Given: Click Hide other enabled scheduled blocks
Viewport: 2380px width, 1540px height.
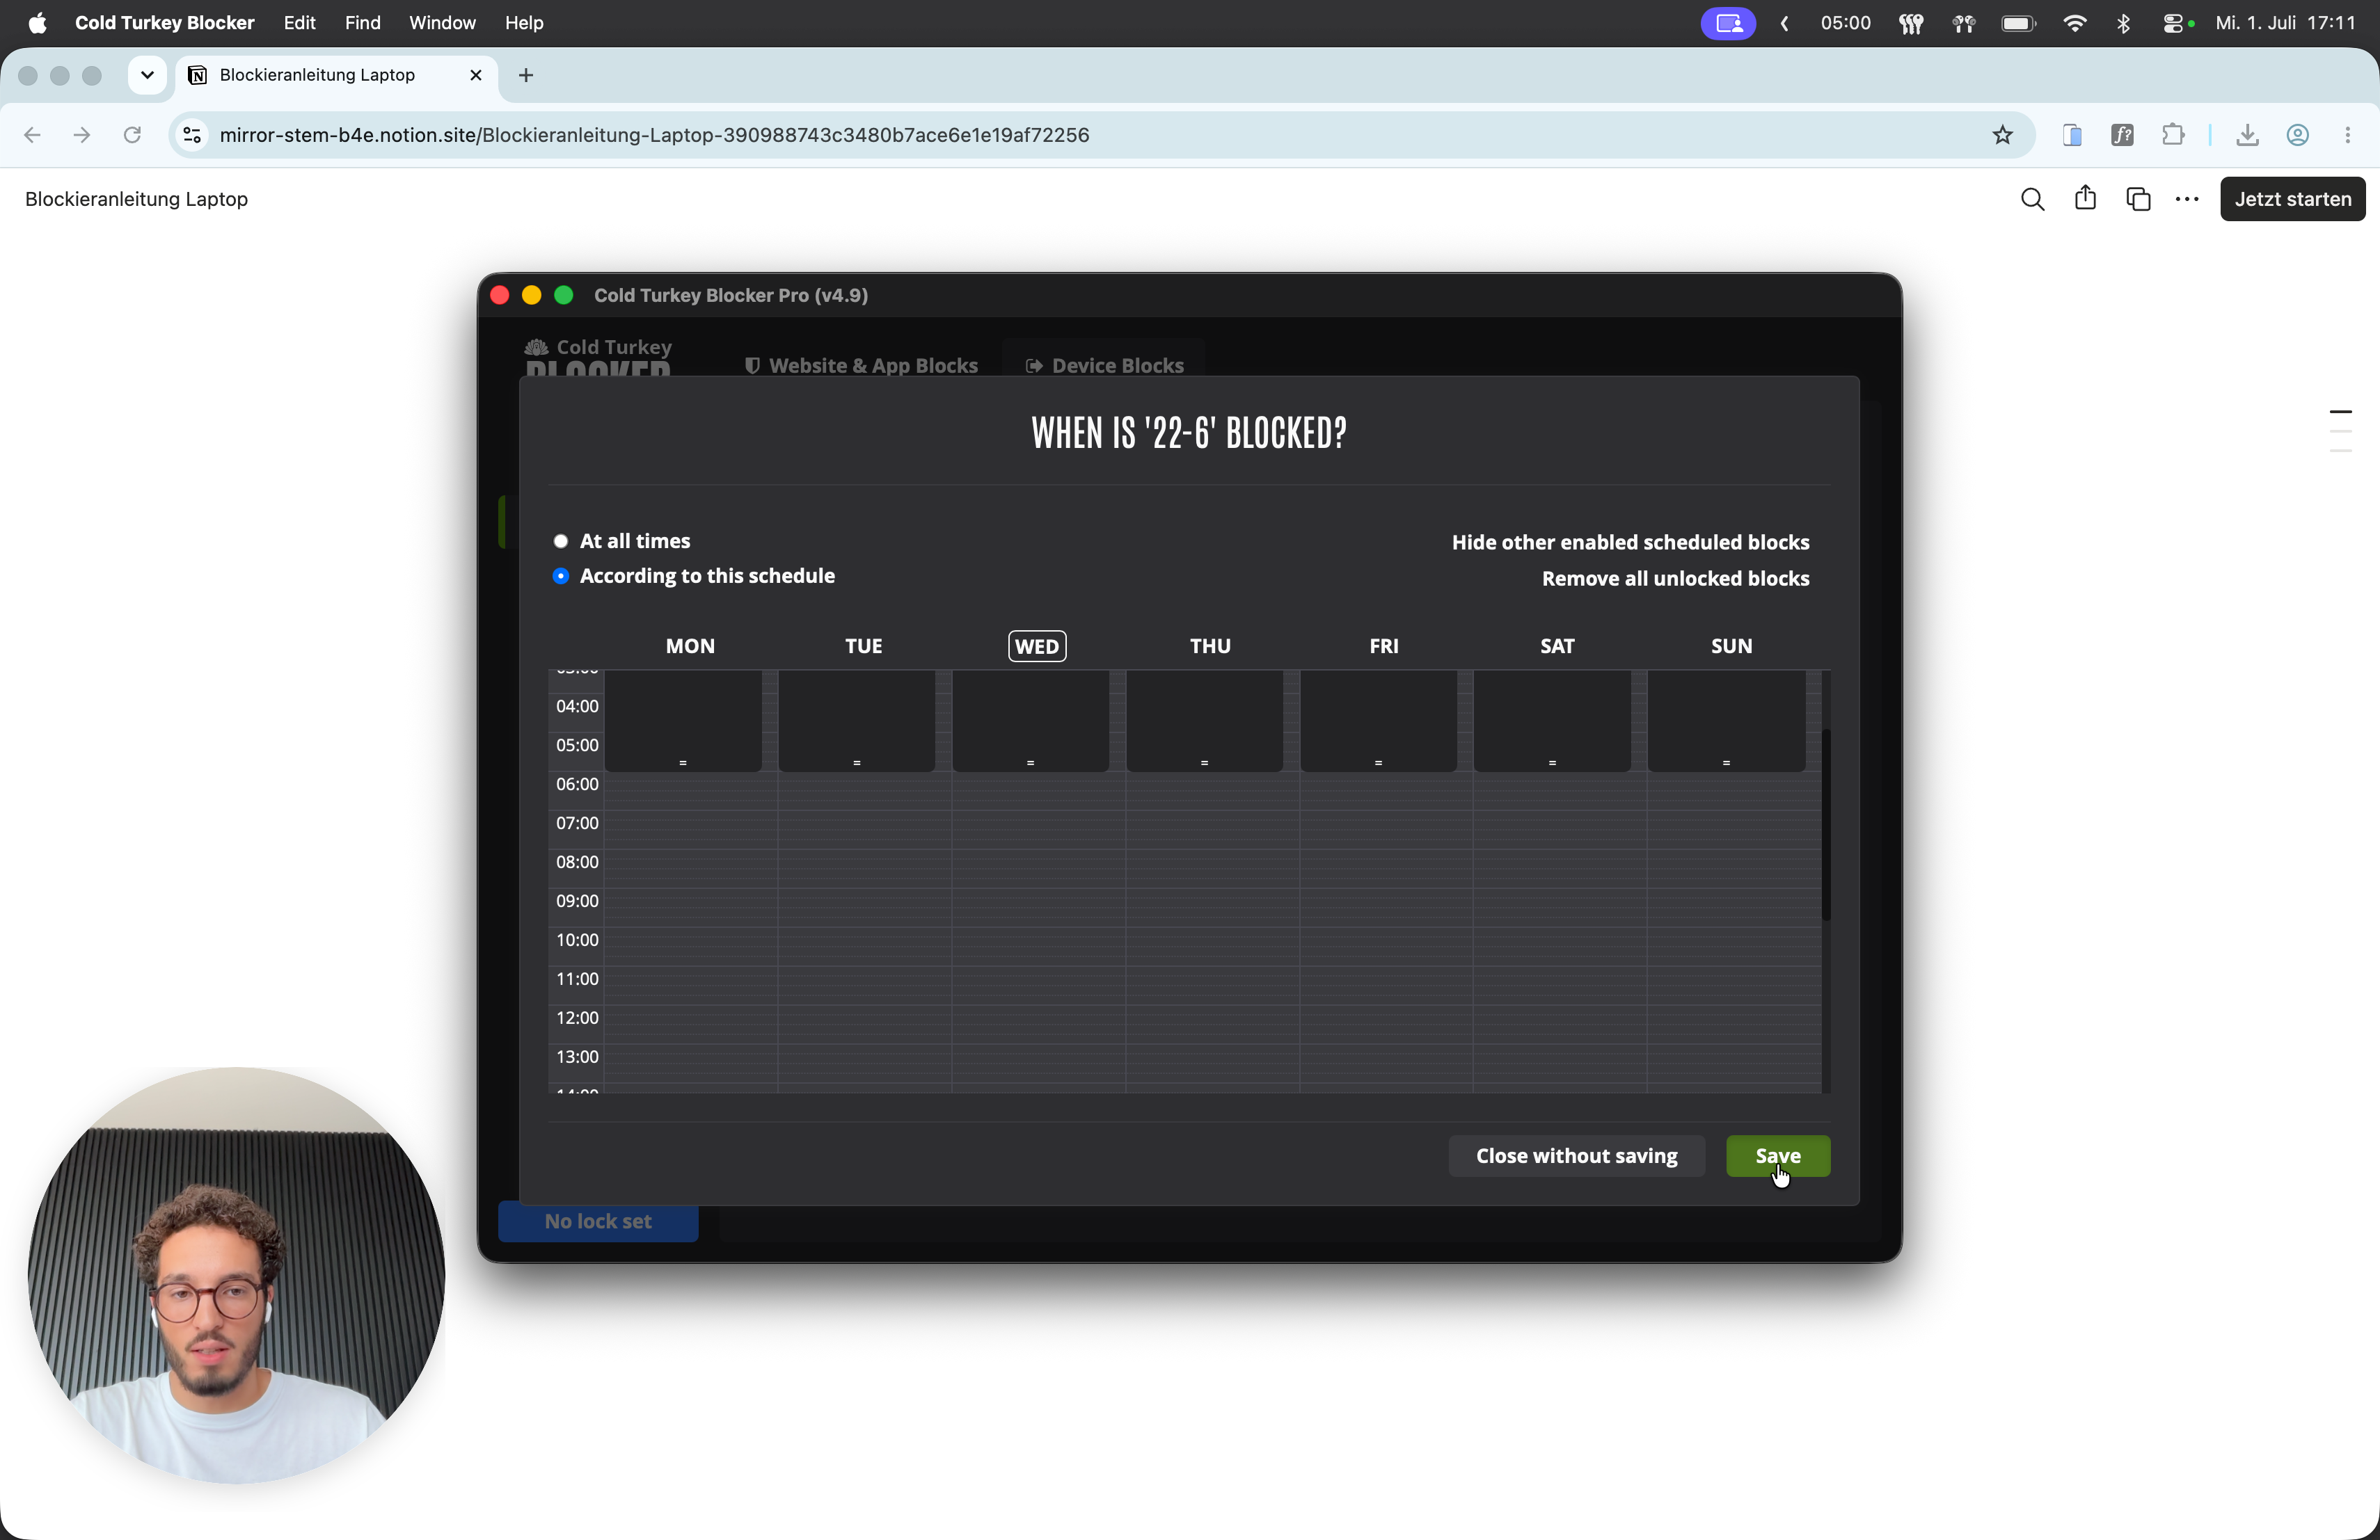Looking at the screenshot, I should coord(1630,542).
